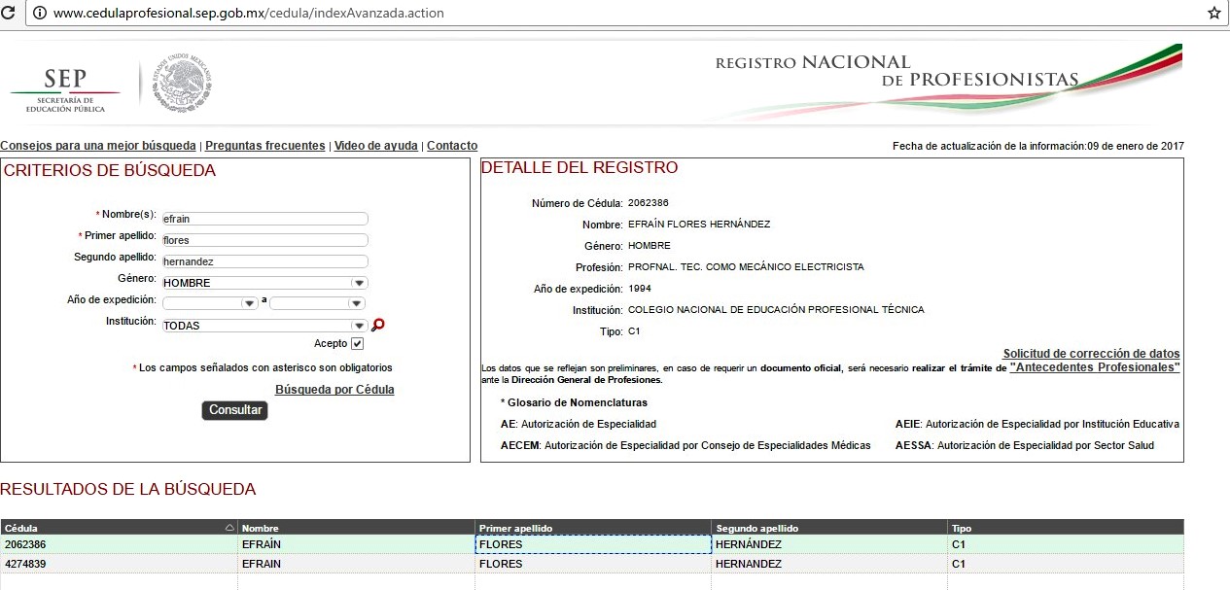Click the Primer apellido input field
Image resolution: width=1230 pixels, height=590 pixels.
[264, 240]
